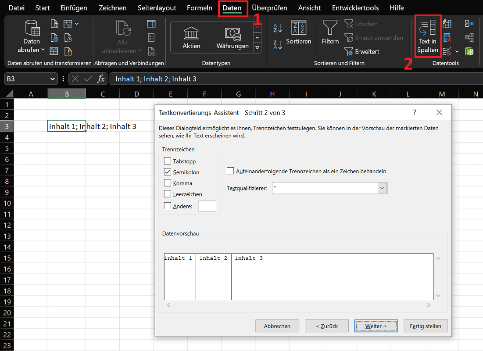Click Recent Sources clock document icon

coord(68,38)
